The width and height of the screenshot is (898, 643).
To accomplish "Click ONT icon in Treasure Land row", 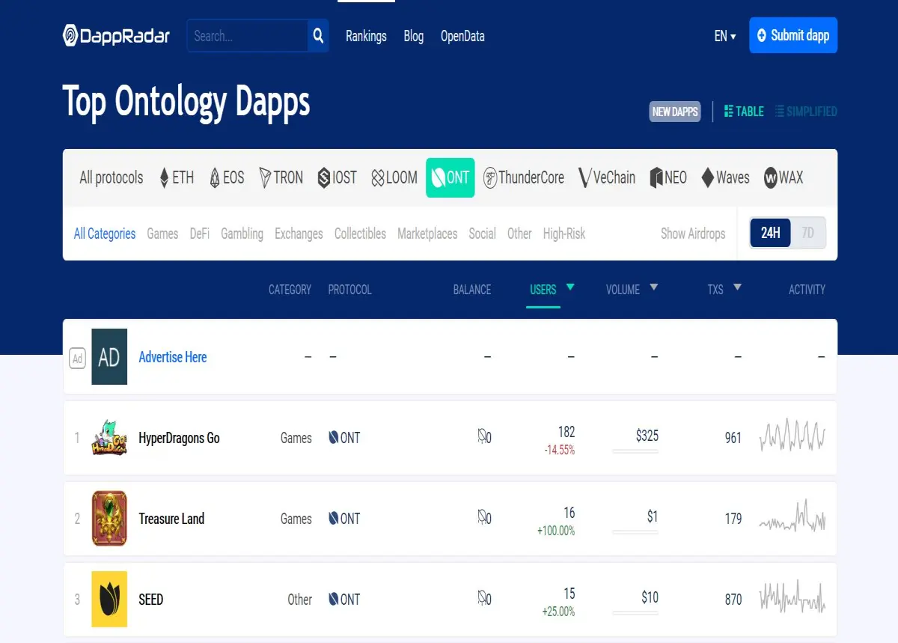I will tap(333, 518).
